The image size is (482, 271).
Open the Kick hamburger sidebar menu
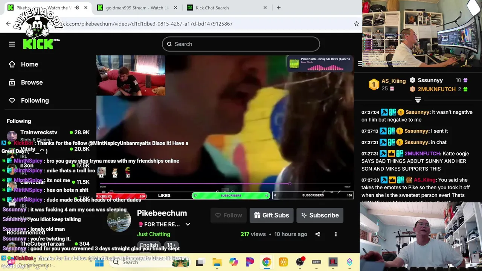[12, 44]
